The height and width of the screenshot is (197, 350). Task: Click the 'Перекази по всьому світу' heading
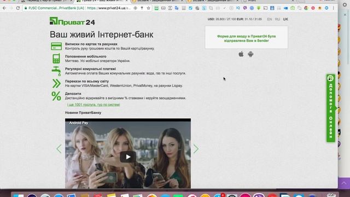(x=87, y=82)
